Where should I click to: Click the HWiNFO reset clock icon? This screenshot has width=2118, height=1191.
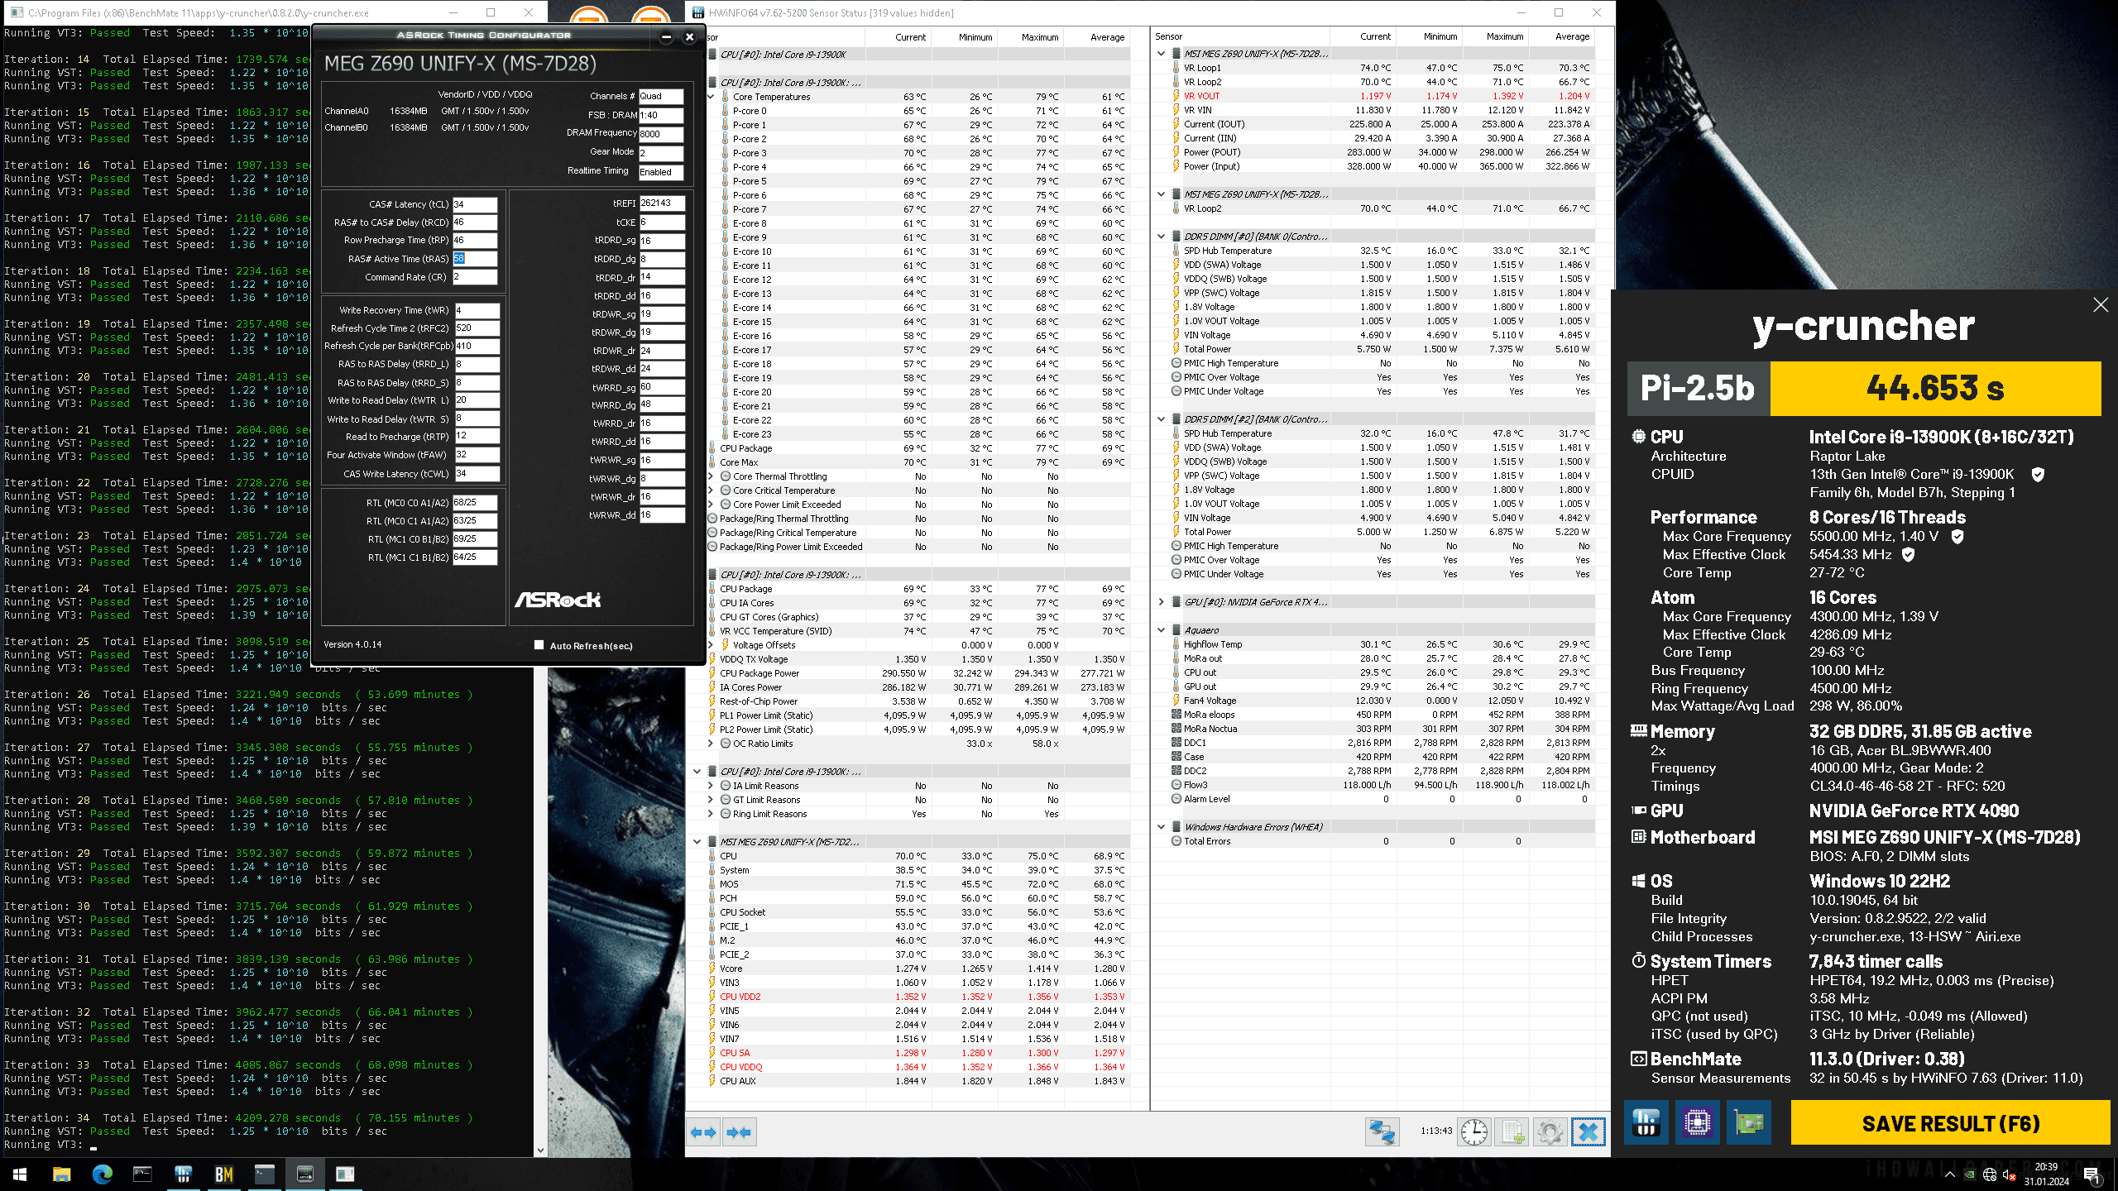(1473, 1131)
